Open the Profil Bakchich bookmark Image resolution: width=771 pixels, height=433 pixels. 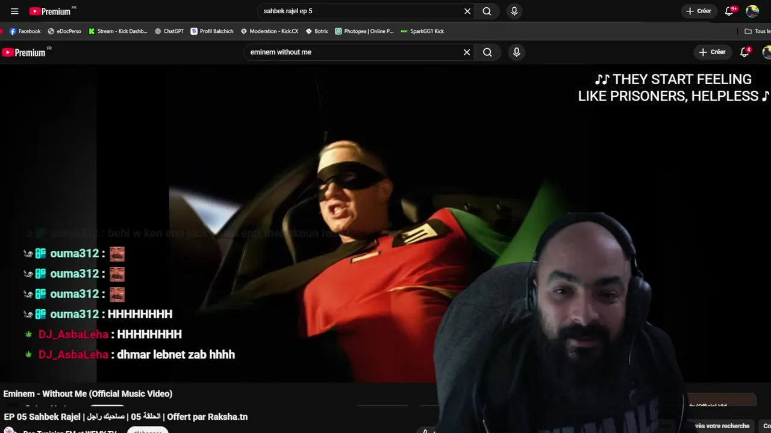212,31
